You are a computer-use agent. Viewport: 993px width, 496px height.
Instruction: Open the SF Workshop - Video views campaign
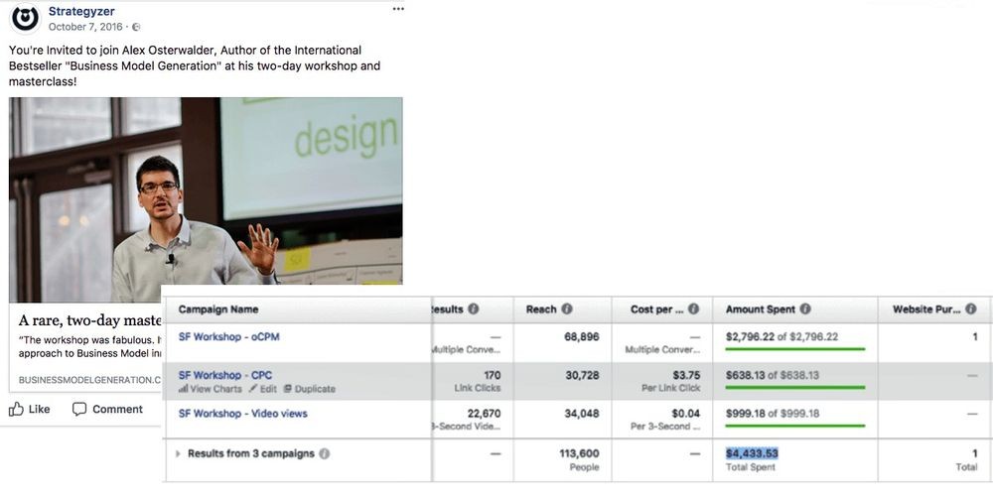click(242, 414)
